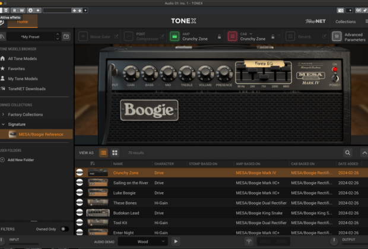
Task: Sort by NAME column
Action: tap(118, 164)
